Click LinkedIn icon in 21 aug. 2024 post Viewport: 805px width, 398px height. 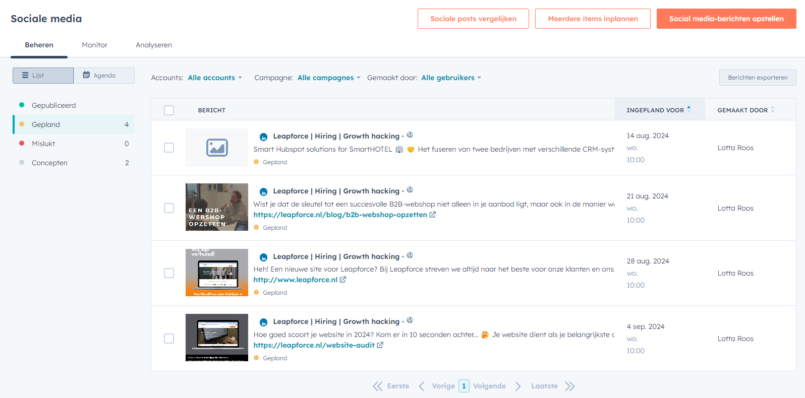263,192
